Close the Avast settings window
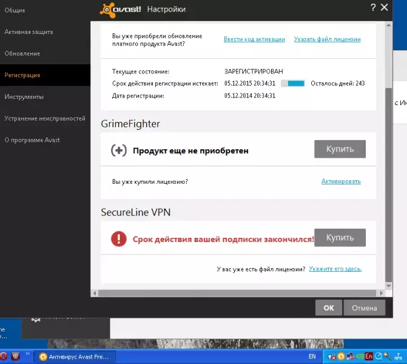 click(x=385, y=7)
